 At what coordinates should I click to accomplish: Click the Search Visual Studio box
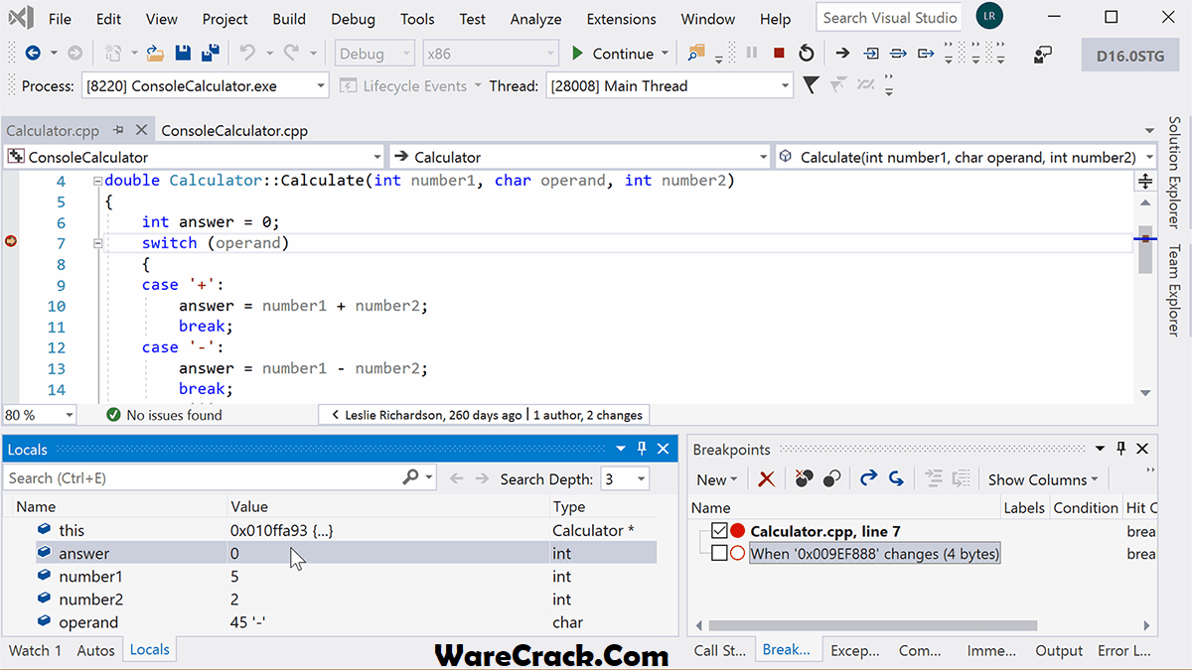[x=891, y=17]
